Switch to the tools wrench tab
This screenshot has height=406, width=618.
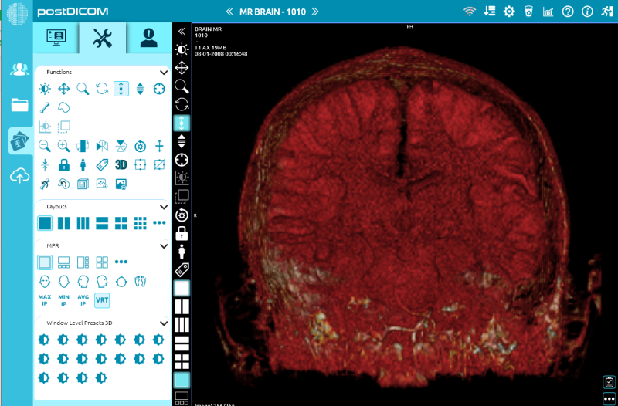click(x=102, y=39)
